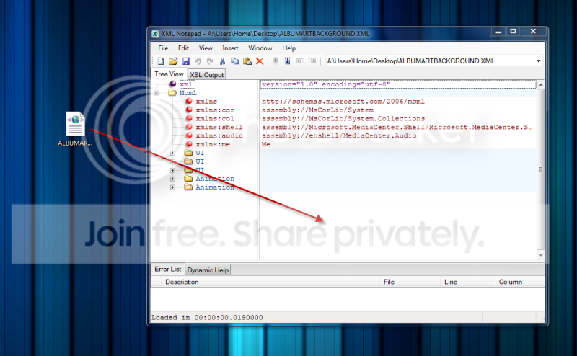Viewport: 577px width, 356px height.
Task: Open the file path dropdown arrow
Action: tap(538, 61)
